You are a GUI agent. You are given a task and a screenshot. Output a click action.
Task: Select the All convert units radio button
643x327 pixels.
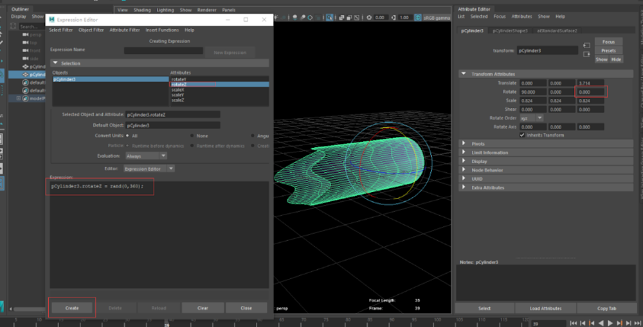pos(127,136)
